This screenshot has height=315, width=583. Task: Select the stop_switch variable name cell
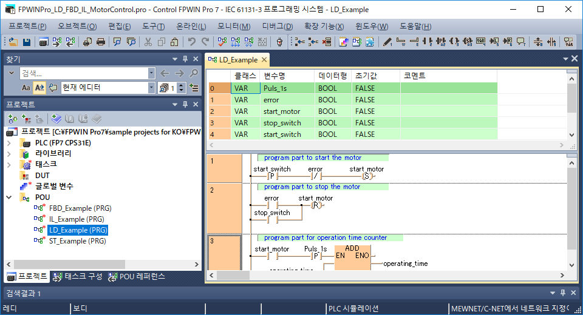tap(287, 123)
